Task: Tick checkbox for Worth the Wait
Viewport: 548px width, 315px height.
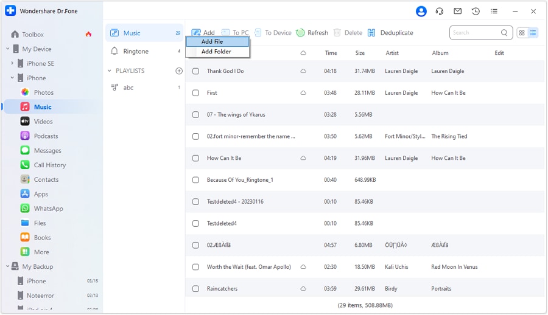Action: 195,267
